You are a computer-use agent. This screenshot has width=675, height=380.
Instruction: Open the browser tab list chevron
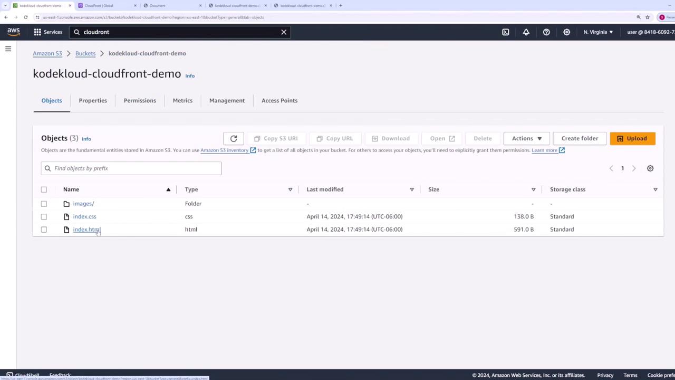click(x=5, y=5)
